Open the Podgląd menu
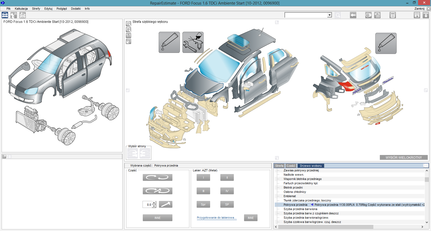This screenshot has height=231, width=431. coord(62,9)
